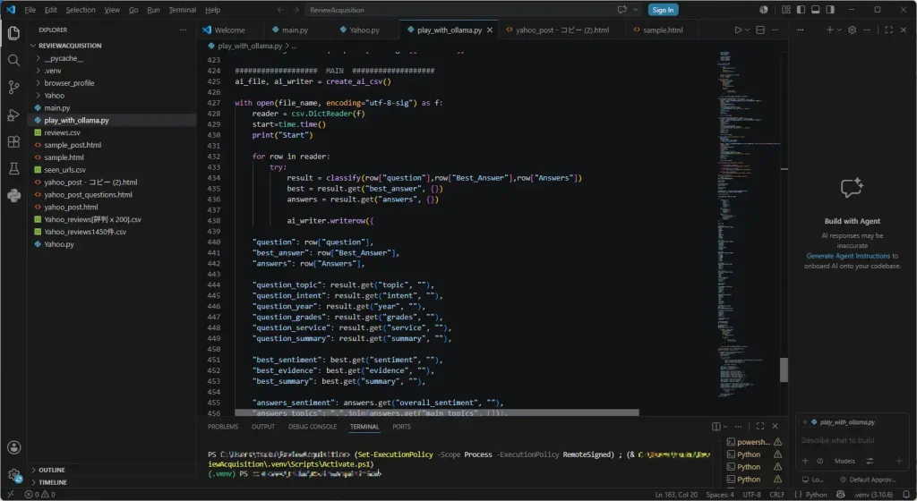Click Generate Agent Instructions link

point(848,256)
